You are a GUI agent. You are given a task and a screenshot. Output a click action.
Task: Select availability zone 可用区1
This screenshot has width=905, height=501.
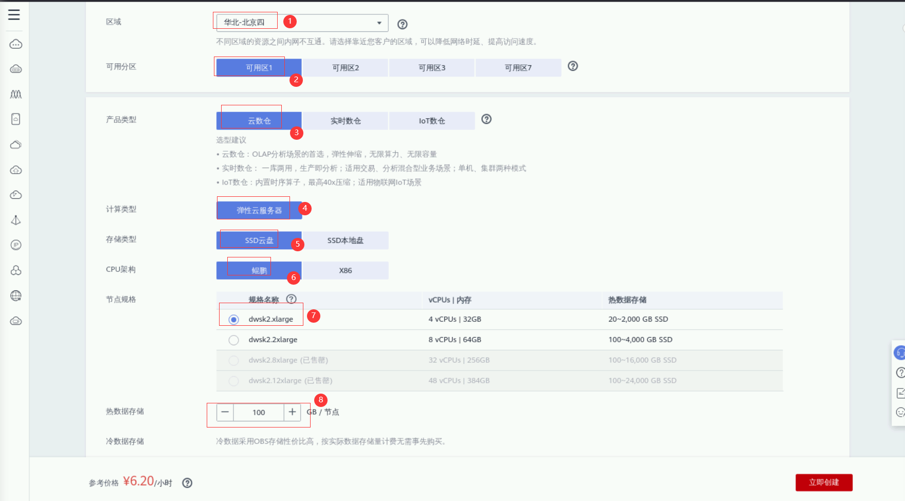[259, 68]
